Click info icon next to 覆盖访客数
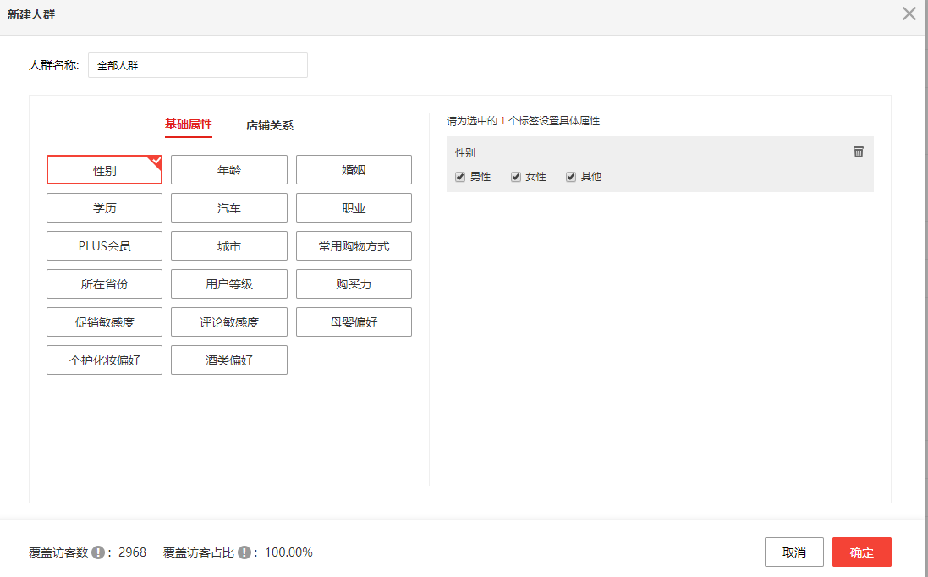 coord(98,552)
